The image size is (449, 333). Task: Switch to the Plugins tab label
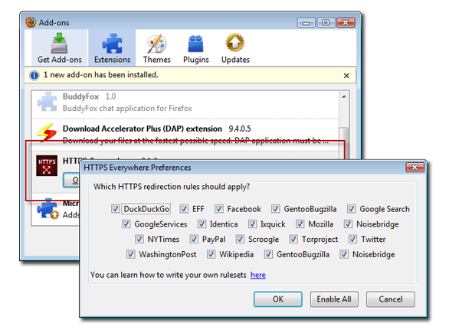click(x=196, y=60)
